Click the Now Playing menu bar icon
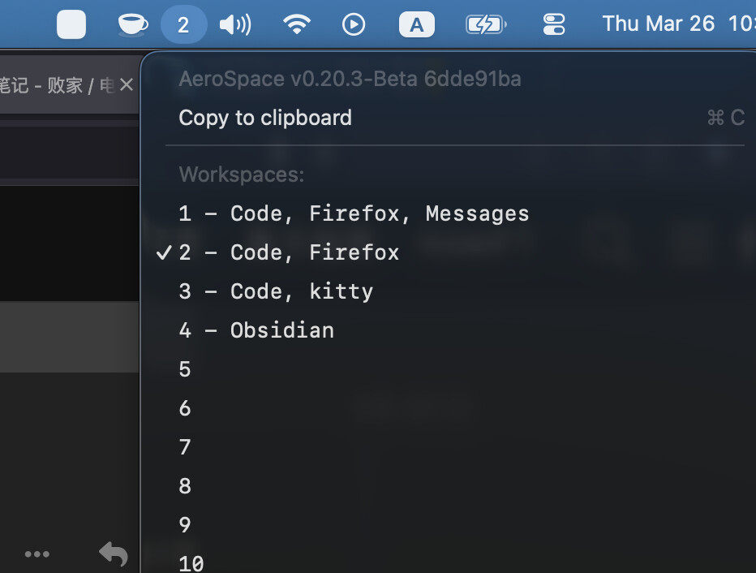 [354, 24]
